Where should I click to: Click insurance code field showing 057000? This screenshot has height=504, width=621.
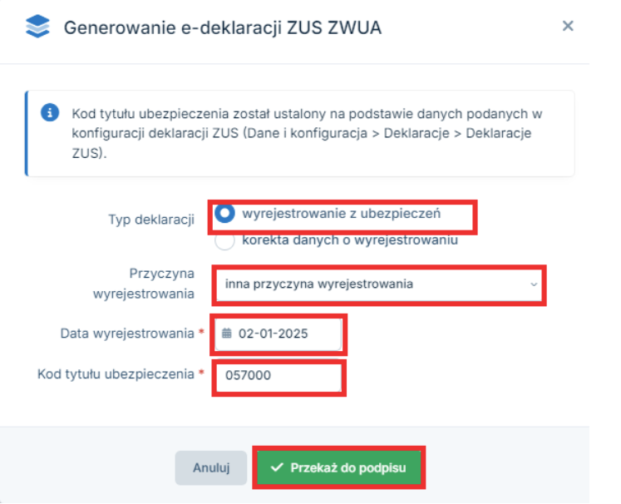(278, 375)
